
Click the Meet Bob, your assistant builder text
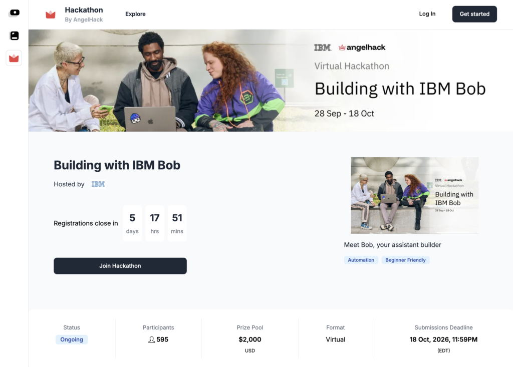tap(392, 245)
